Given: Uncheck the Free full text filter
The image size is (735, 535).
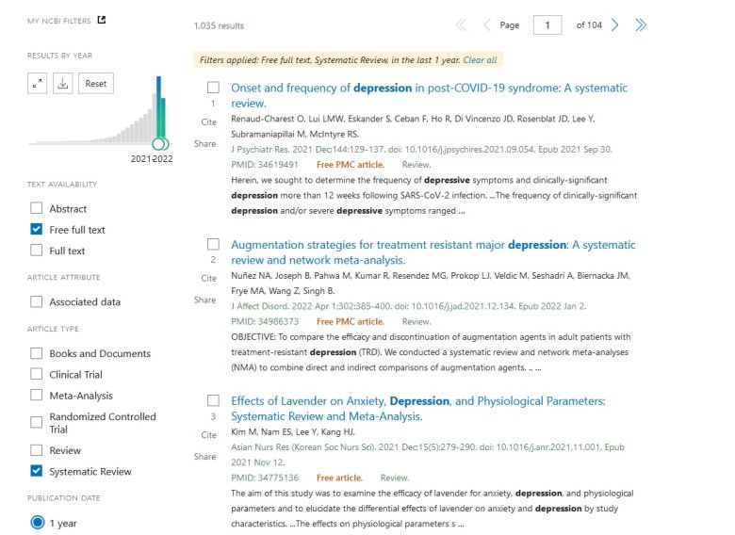Looking at the screenshot, I should [37, 230].
